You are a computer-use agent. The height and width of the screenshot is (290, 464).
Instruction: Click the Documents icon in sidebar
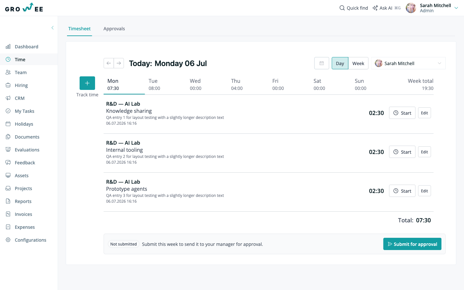[x=8, y=137]
